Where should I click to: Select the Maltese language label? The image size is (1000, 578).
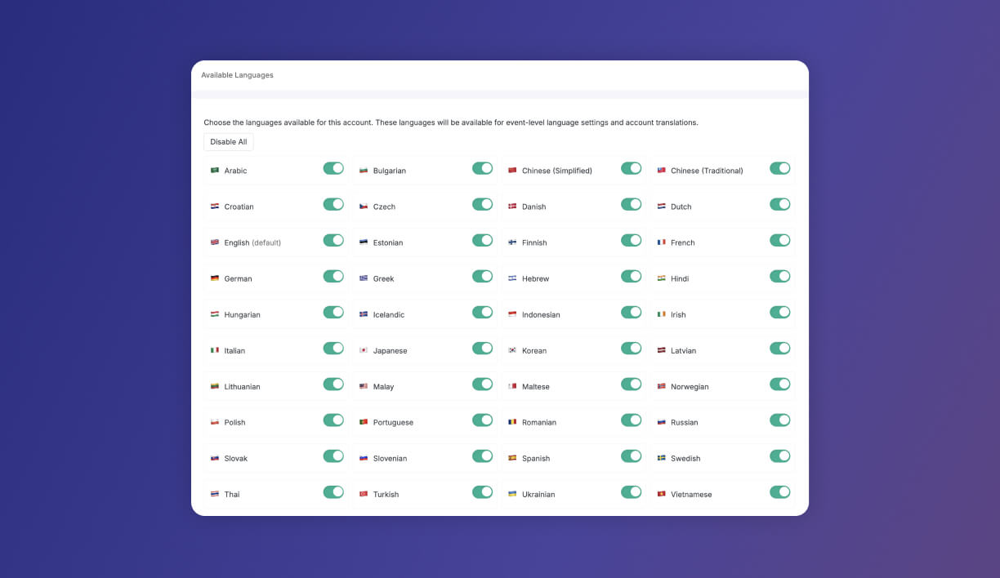tap(536, 386)
